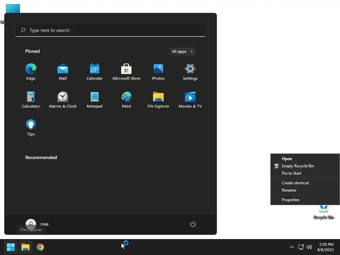340x255 pixels.
Task: Open the Calendar app
Action: (x=95, y=72)
